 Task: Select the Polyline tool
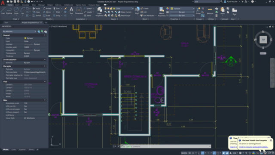(9, 10)
